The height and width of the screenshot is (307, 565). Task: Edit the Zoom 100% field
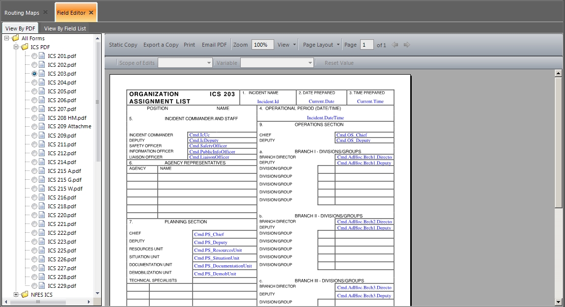pos(262,45)
